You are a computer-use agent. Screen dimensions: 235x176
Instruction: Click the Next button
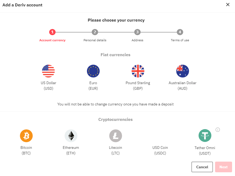pos(224,167)
